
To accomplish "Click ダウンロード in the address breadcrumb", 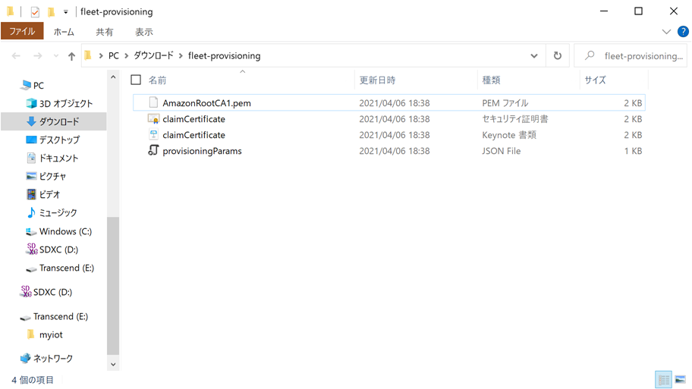I will [x=153, y=55].
